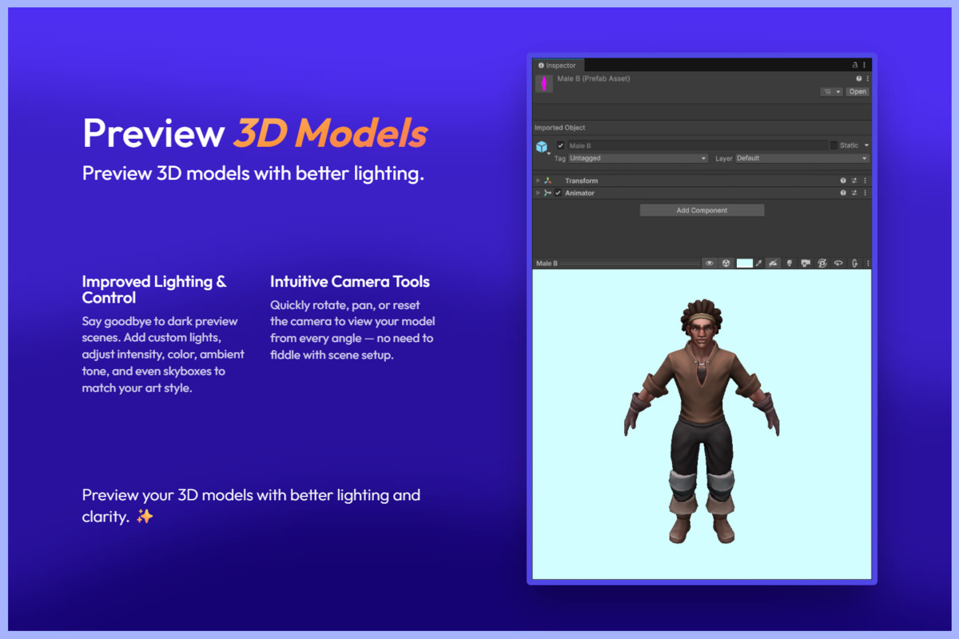Click the Male B prefab asset thumbnail
The height and width of the screenshot is (639, 959).
544,84
